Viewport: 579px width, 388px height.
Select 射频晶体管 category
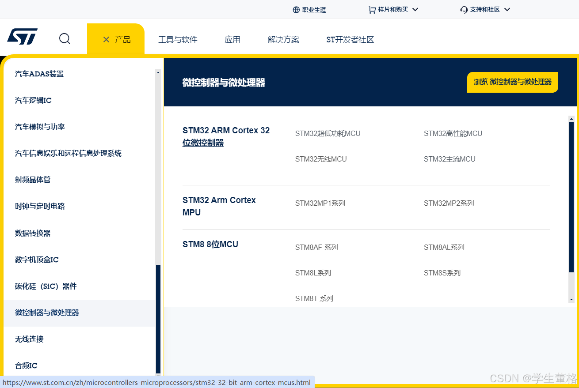click(33, 180)
